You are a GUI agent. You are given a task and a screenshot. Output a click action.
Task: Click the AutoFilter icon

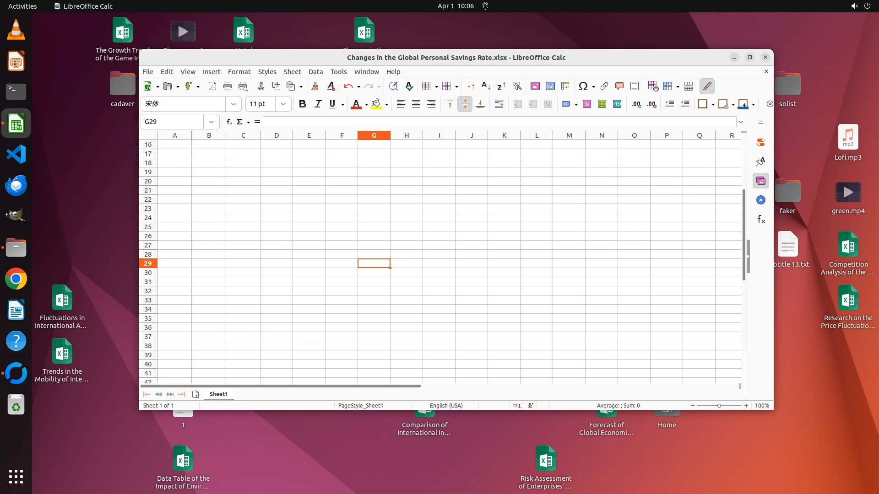click(x=517, y=86)
